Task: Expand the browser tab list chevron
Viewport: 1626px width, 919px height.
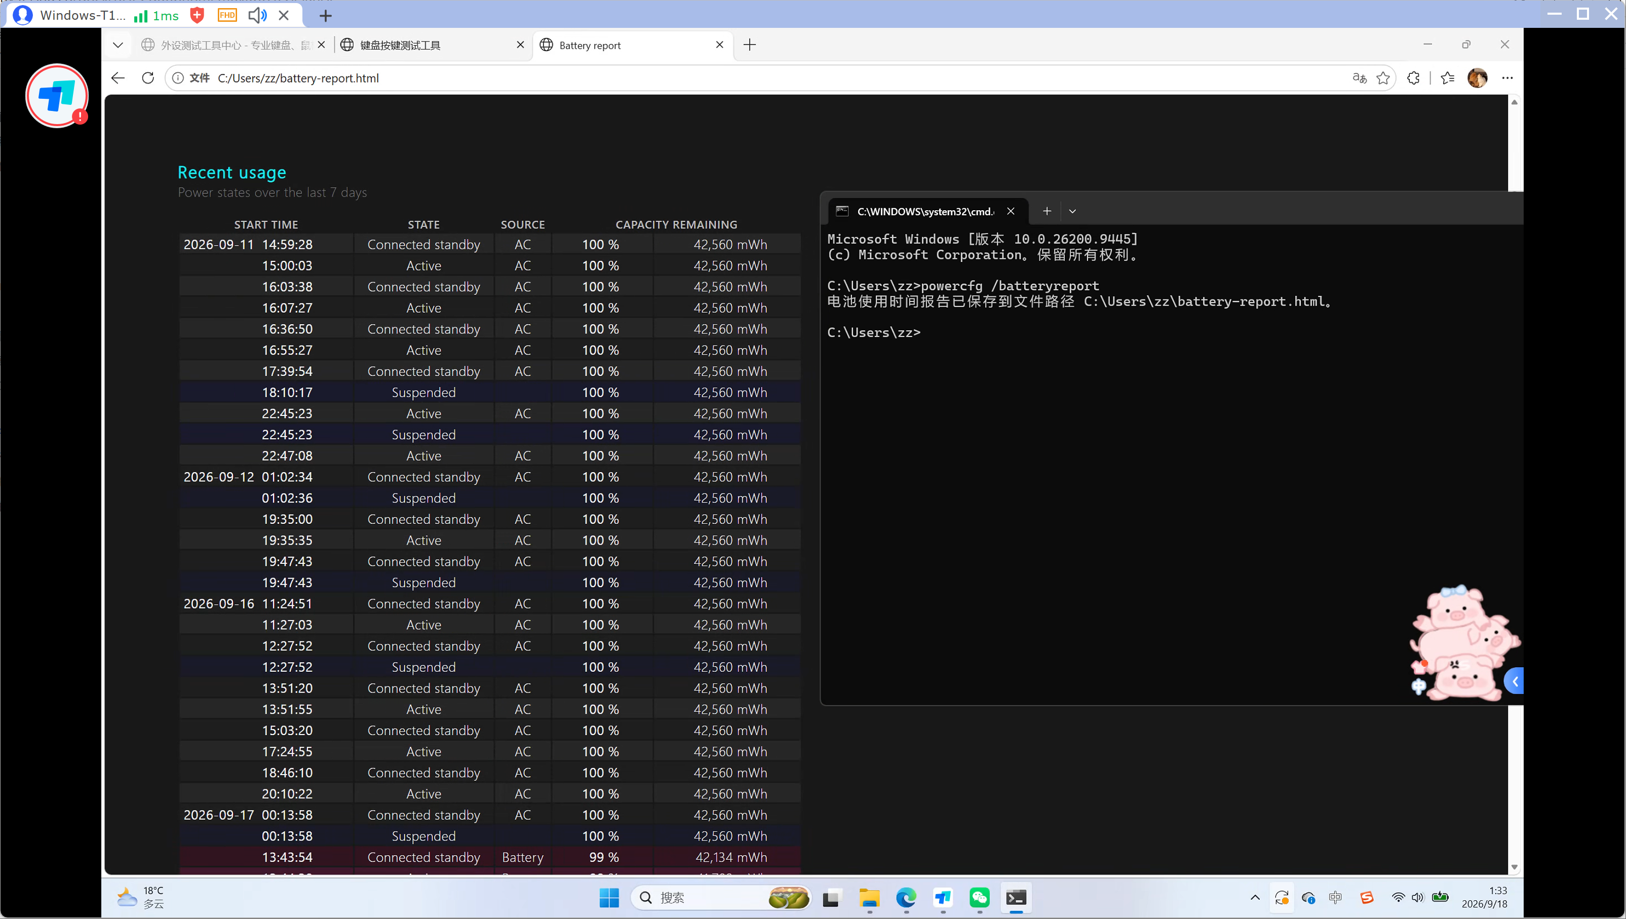Action: pos(118,45)
